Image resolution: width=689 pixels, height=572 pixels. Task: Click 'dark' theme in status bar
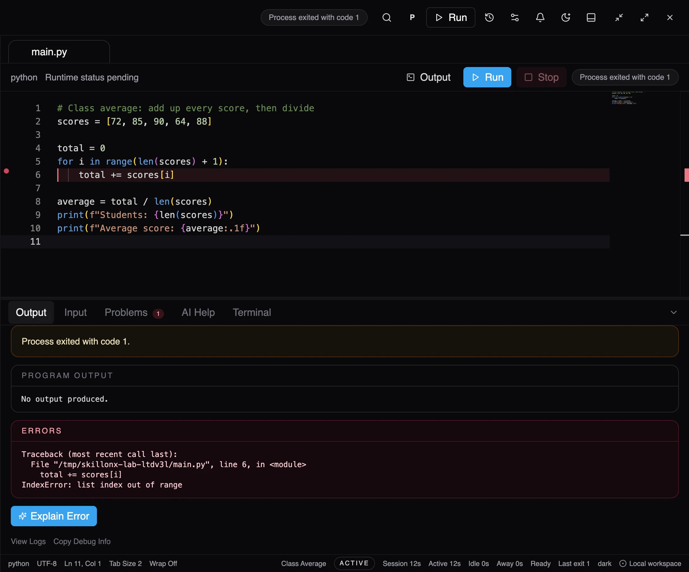tap(604, 563)
